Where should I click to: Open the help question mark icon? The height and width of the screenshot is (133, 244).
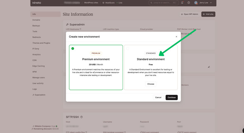point(188,3)
